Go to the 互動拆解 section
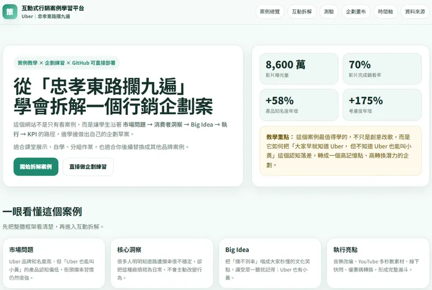Image resolution: width=432 pixels, height=290 pixels. 302,12
